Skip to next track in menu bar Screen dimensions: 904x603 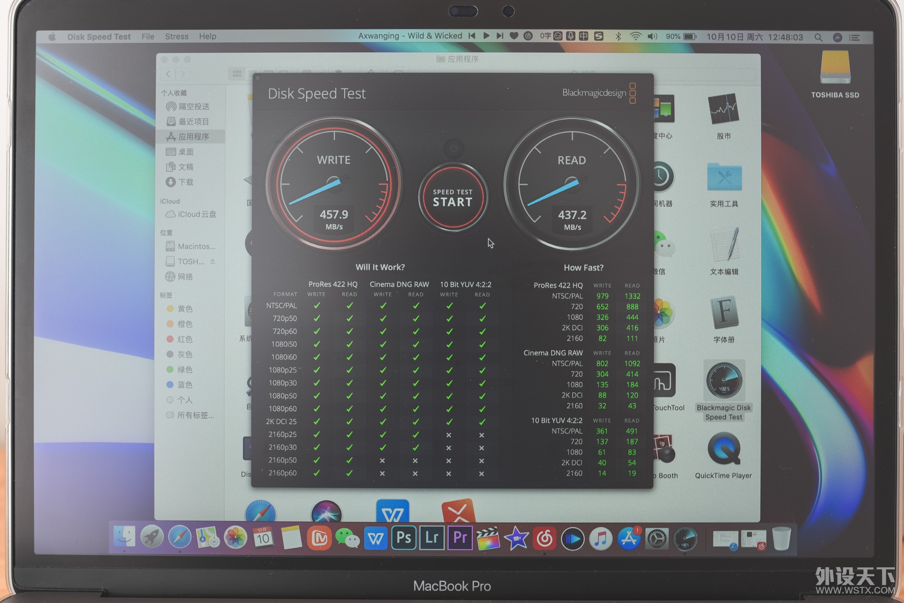[x=500, y=36]
